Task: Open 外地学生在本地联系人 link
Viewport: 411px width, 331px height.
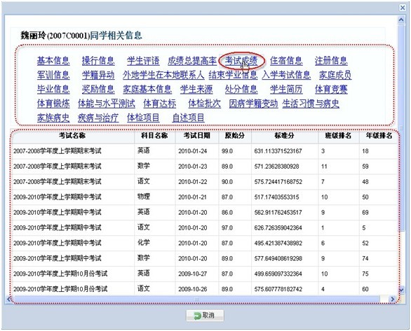Action: 163,75
